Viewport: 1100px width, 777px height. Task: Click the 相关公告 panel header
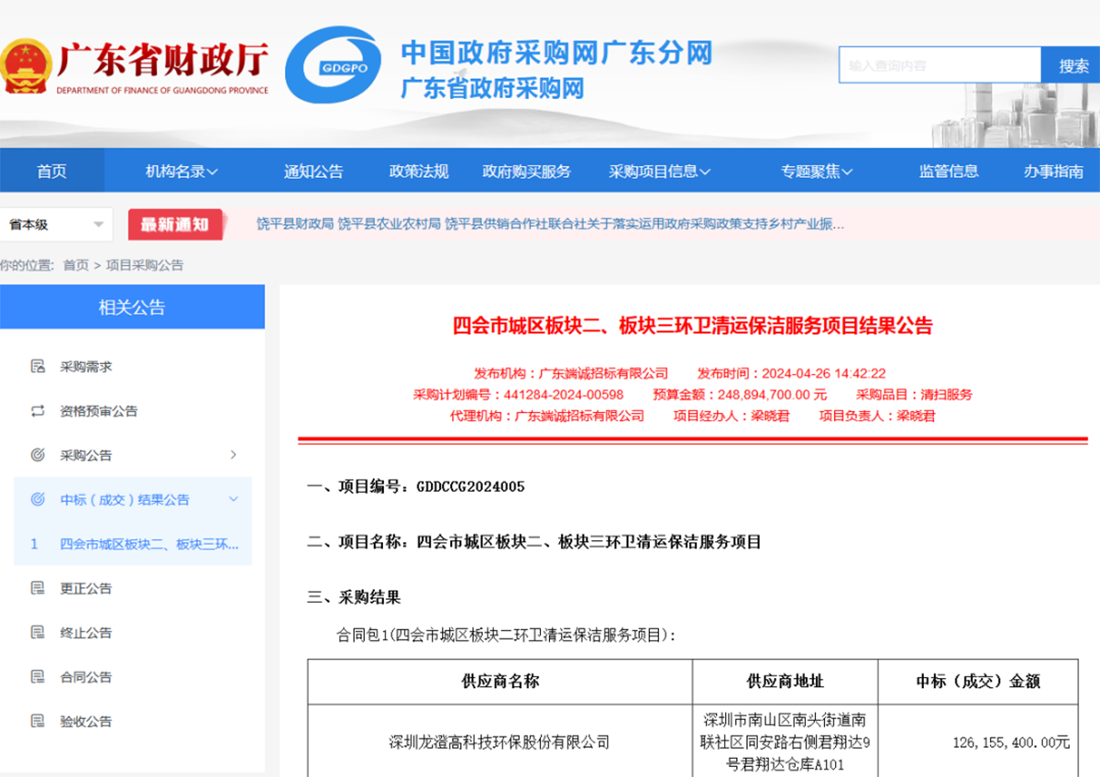pyautogui.click(x=132, y=307)
